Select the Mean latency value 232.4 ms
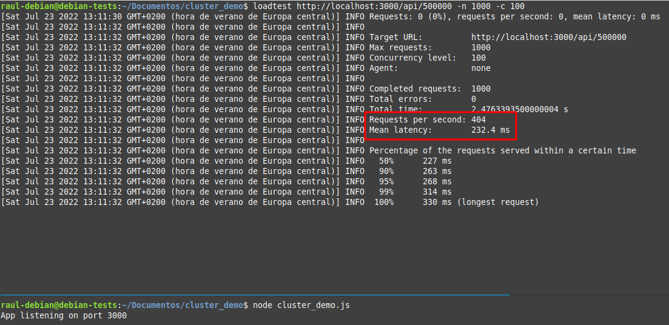Image resolution: width=669 pixels, height=325 pixels. (490, 130)
